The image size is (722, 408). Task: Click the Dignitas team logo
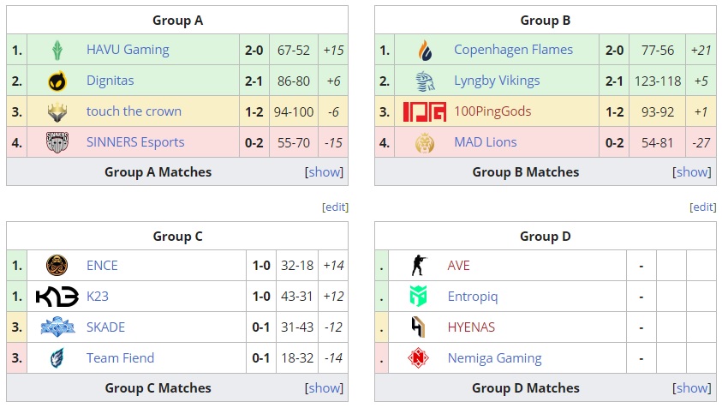pyautogui.click(x=57, y=81)
